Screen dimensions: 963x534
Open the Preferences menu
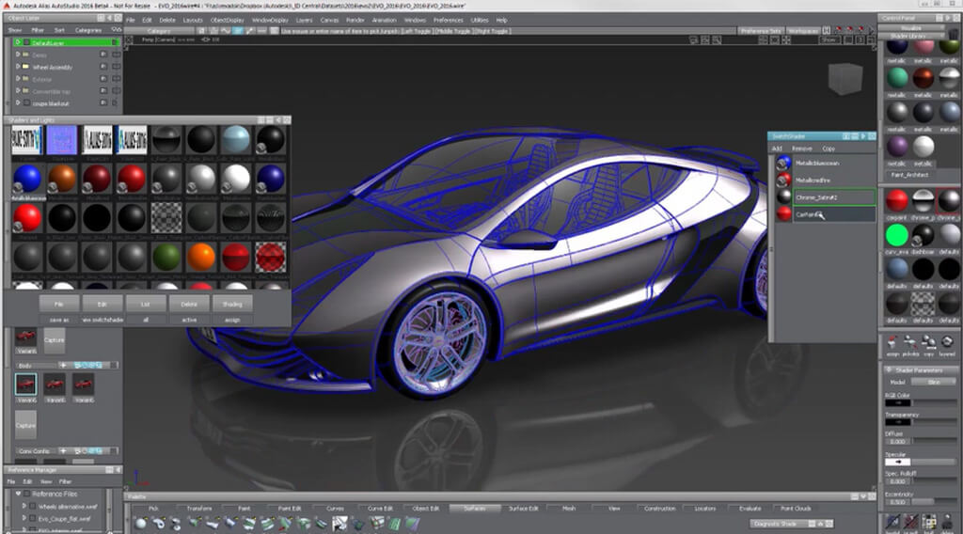pos(449,20)
